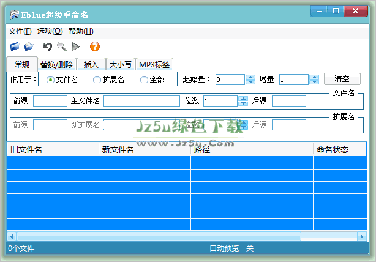Close the Eblue超级重命名 window
The height and width of the screenshot is (262, 376).
coord(356,11)
